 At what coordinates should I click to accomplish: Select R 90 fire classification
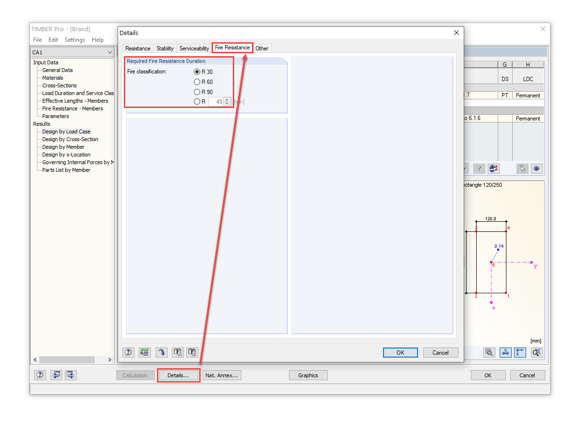pos(197,92)
